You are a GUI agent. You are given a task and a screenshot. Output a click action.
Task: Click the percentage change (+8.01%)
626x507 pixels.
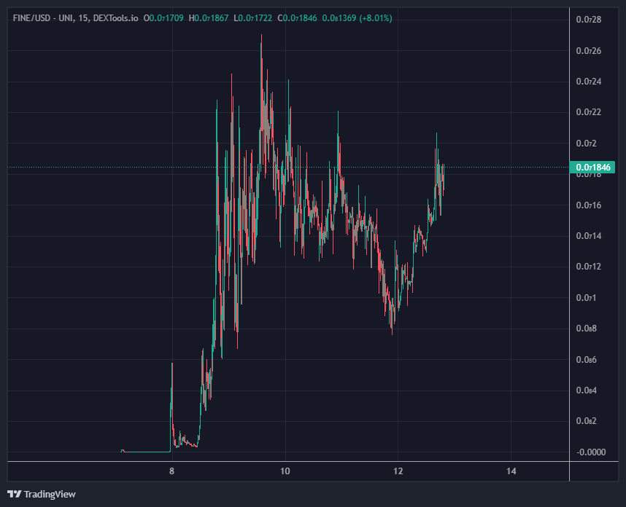376,18
